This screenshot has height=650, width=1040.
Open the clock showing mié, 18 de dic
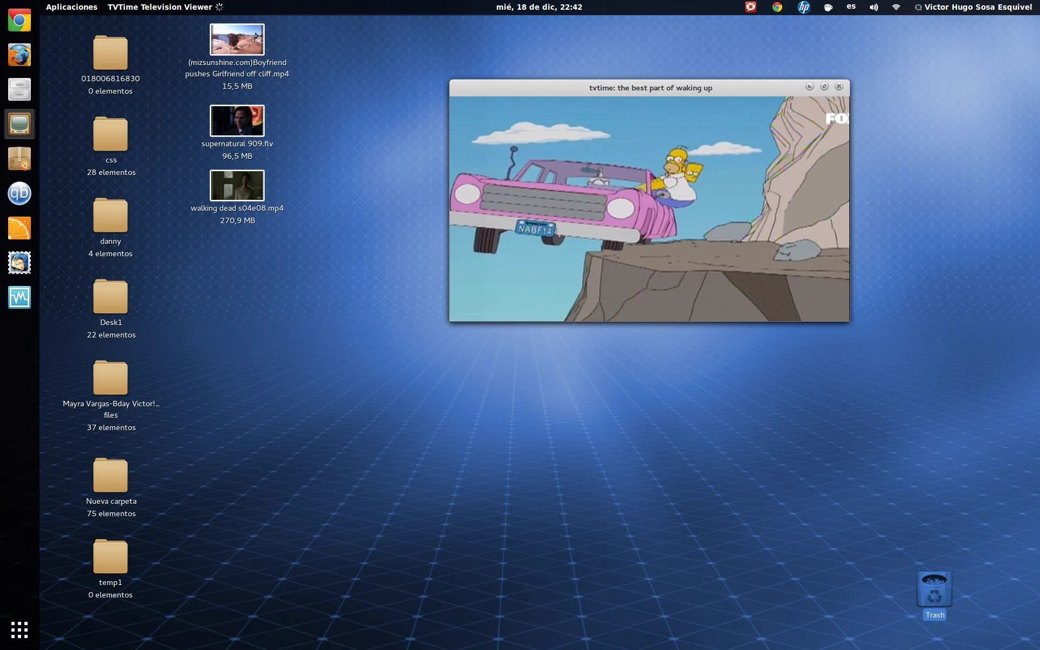click(539, 7)
